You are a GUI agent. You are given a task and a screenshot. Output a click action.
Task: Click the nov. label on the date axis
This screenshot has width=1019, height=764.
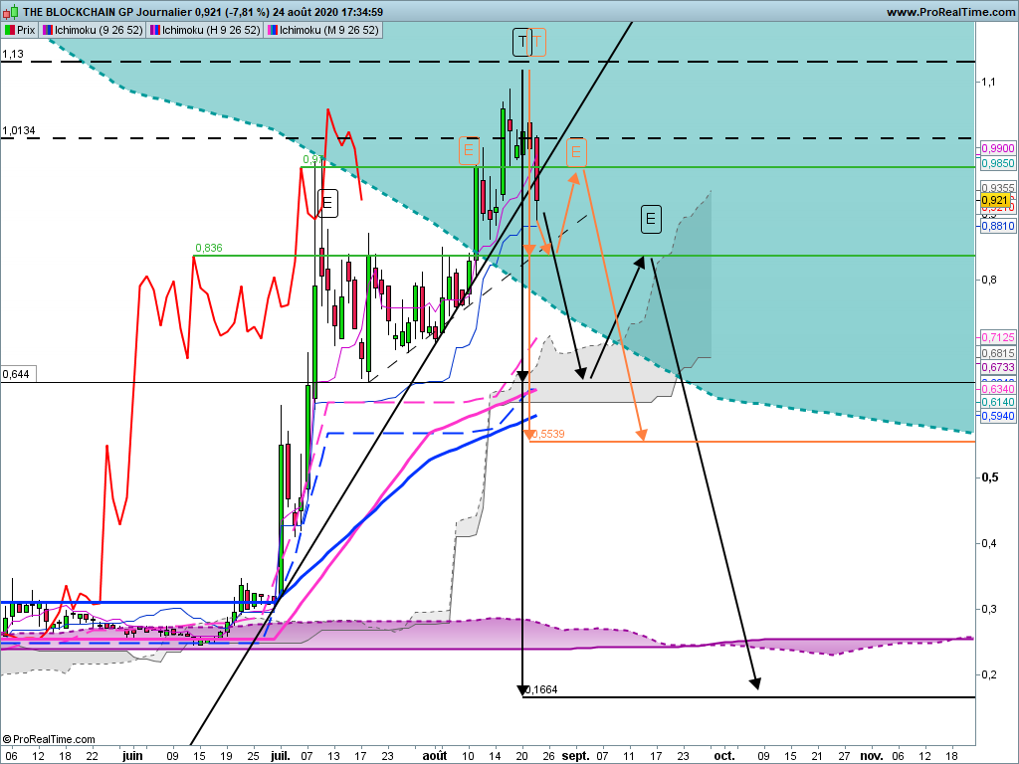[x=872, y=756]
